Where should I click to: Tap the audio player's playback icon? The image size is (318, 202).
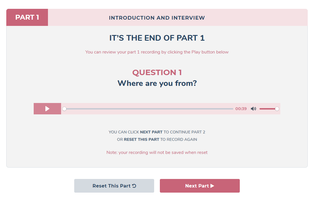[x=47, y=108]
